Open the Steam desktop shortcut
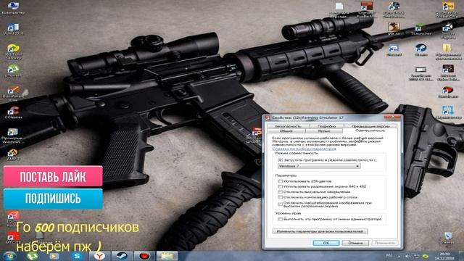Viewport: 464px width, 261px height. click(420, 50)
